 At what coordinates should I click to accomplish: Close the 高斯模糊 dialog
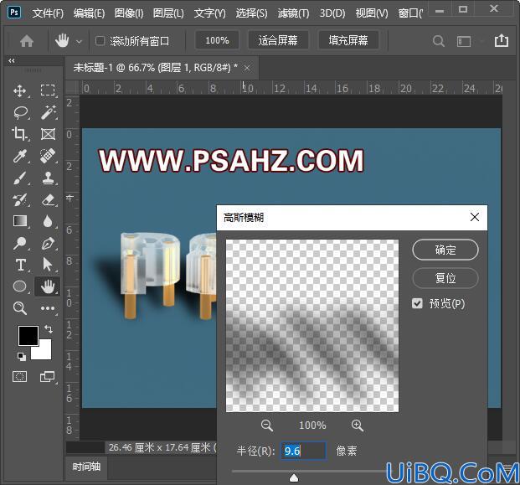[x=475, y=217]
